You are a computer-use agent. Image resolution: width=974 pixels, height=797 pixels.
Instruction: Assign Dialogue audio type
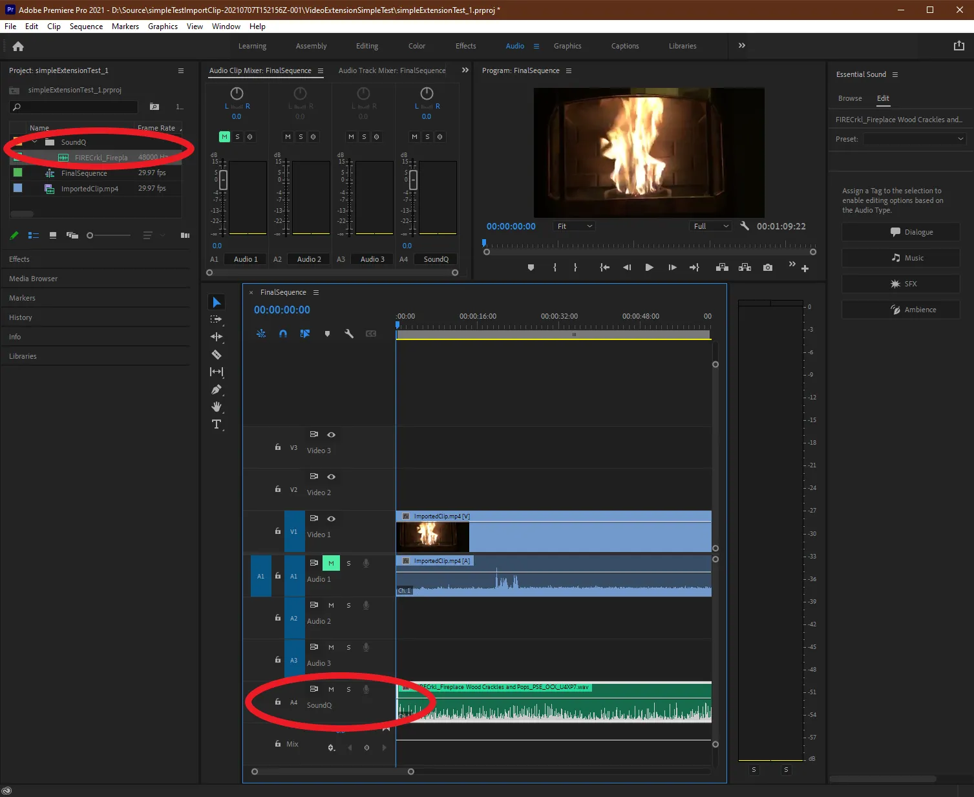(900, 232)
